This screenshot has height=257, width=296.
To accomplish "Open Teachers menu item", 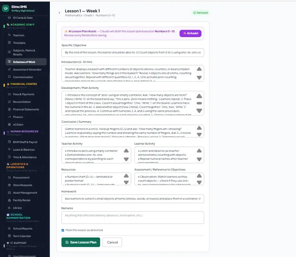I will click(x=26, y=35).
